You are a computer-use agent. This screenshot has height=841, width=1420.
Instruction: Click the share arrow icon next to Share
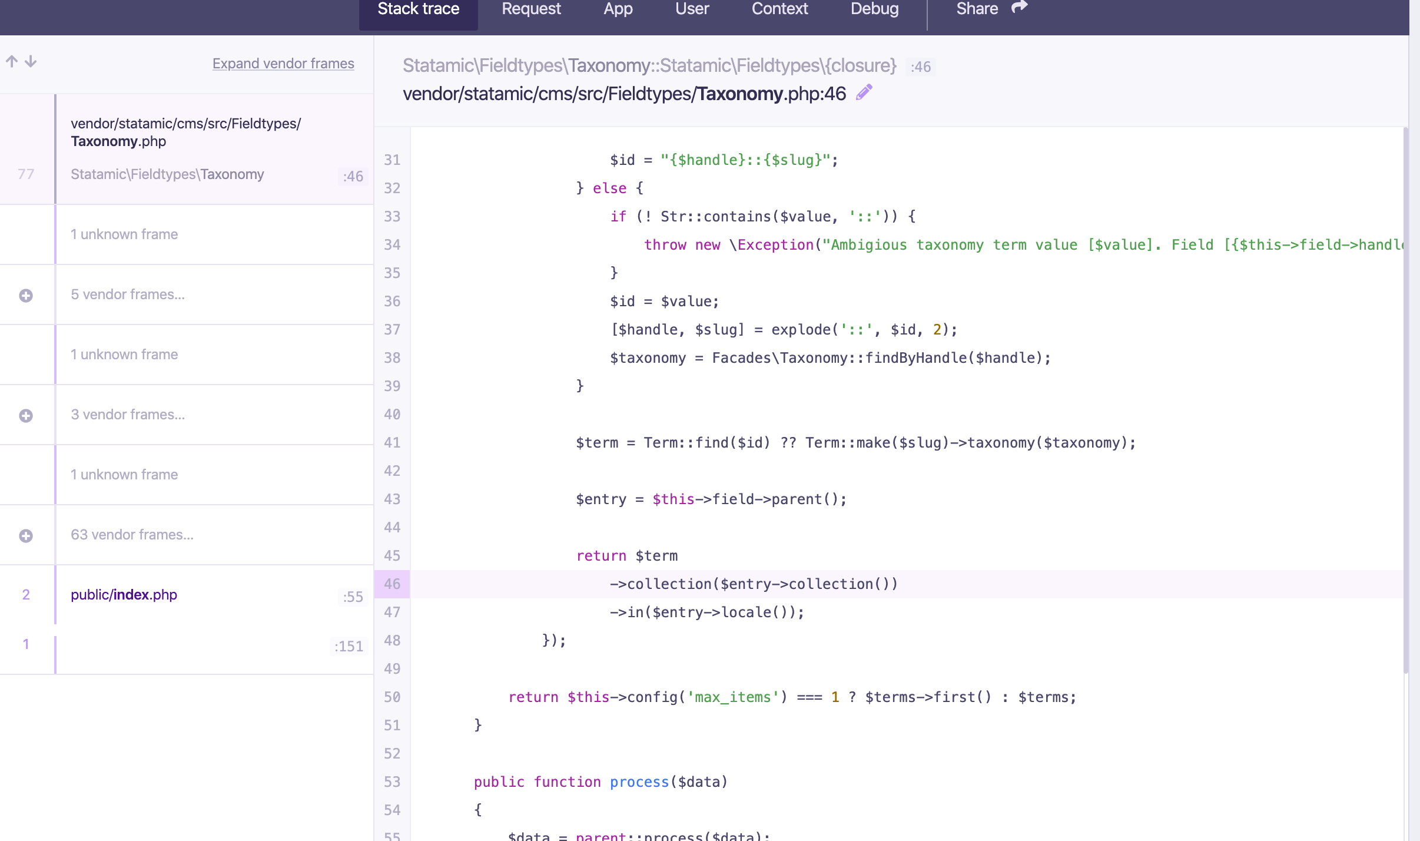pyautogui.click(x=1020, y=6)
